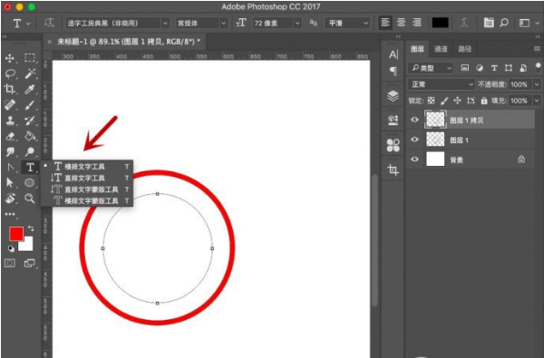Hide the 背景 layer
Screen dimensions: 544x358
tap(414, 160)
